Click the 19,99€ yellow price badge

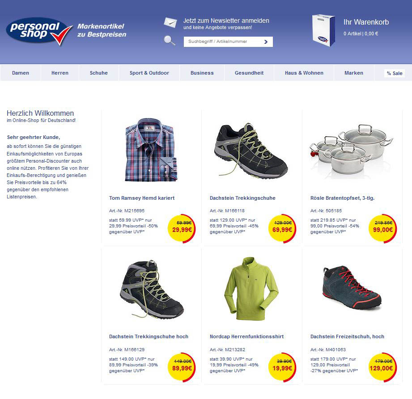click(x=282, y=367)
